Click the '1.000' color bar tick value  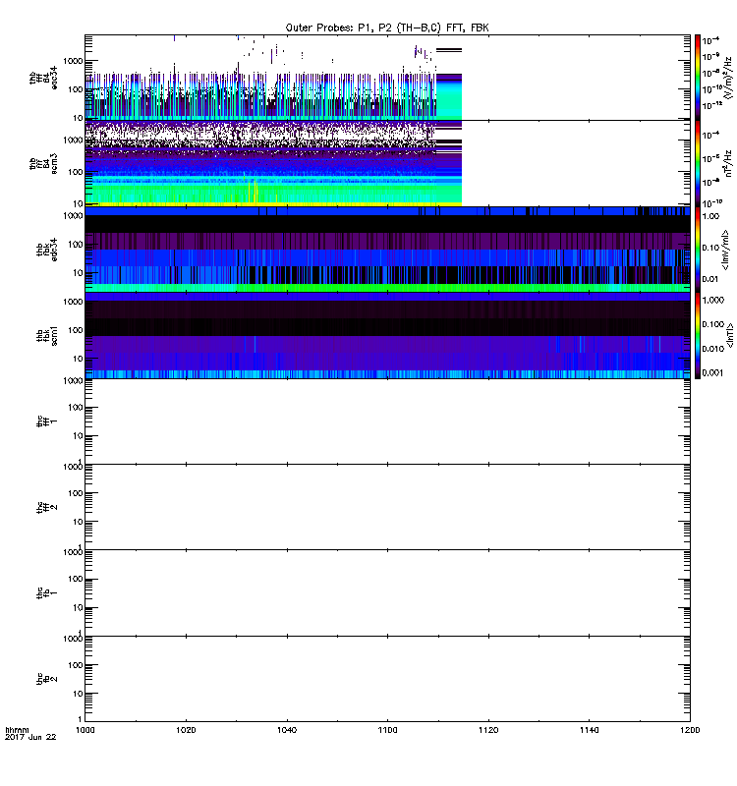pyautogui.click(x=713, y=300)
